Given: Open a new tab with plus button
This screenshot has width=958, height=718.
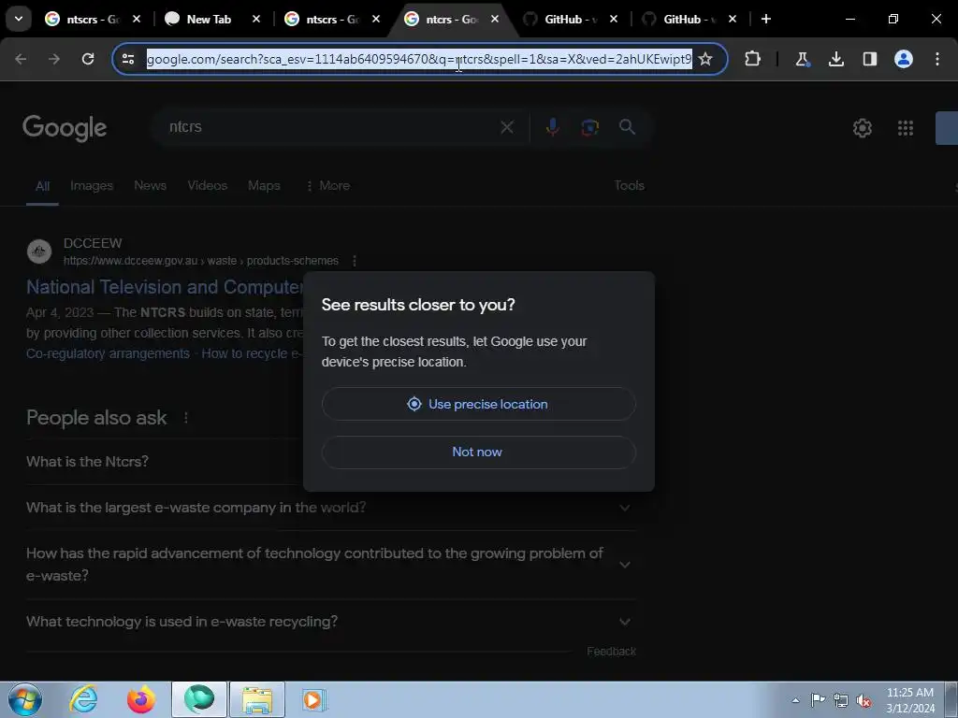Looking at the screenshot, I should pos(766,19).
